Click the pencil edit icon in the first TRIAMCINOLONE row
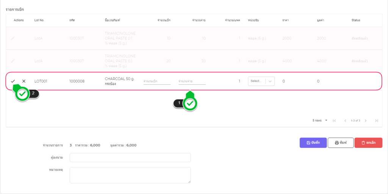The image size is (388, 194). click(x=13, y=39)
